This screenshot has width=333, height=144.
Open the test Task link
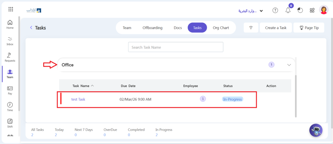point(78,99)
